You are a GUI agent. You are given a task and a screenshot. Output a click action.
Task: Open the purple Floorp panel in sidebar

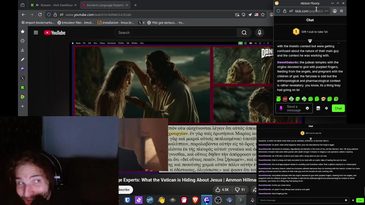coord(23,69)
